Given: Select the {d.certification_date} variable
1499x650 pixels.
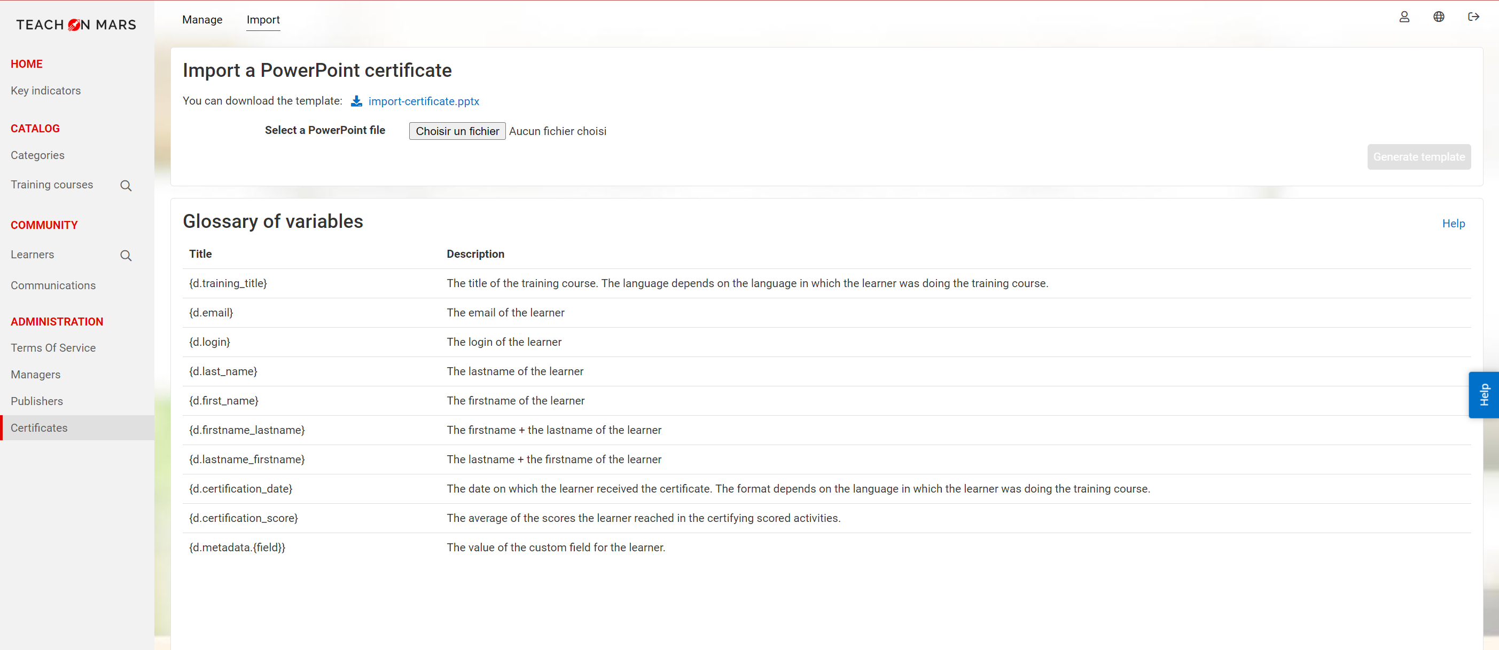Looking at the screenshot, I should click(240, 489).
